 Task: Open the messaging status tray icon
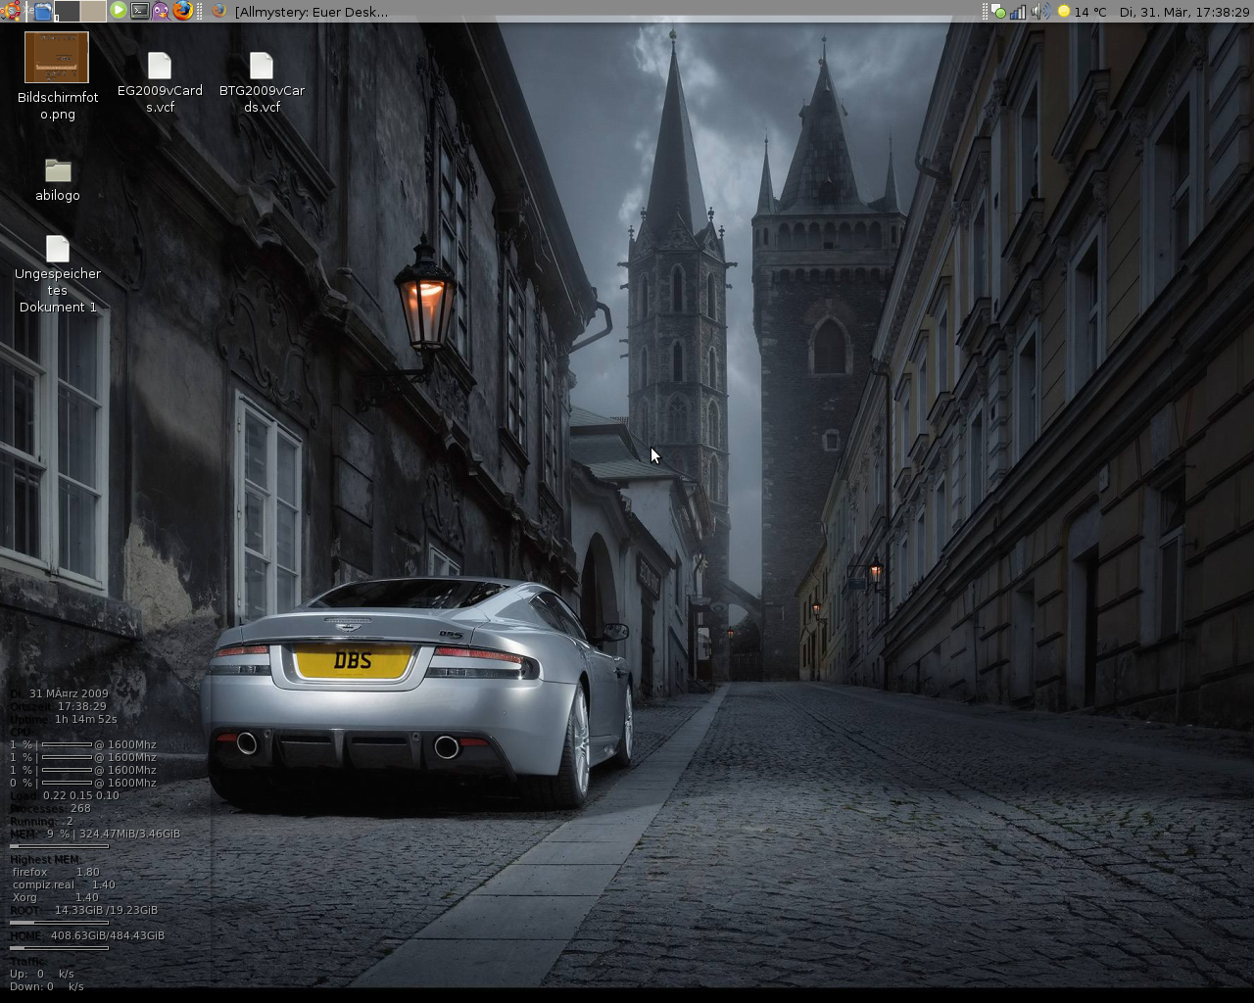point(998,11)
